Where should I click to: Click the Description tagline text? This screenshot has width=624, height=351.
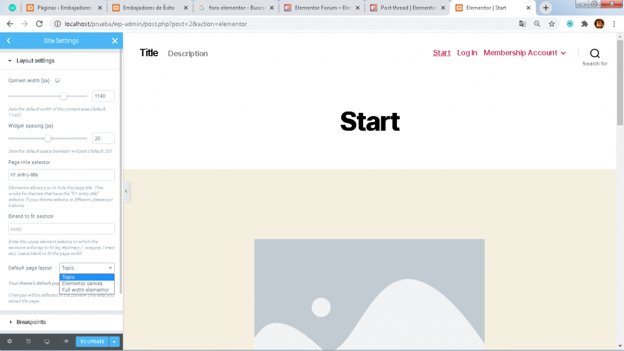(188, 54)
